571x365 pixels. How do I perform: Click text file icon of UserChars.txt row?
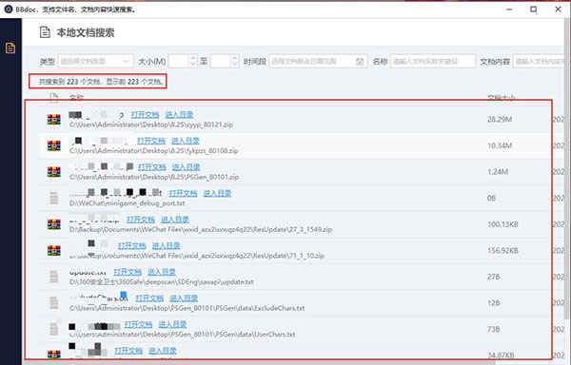tap(54, 329)
